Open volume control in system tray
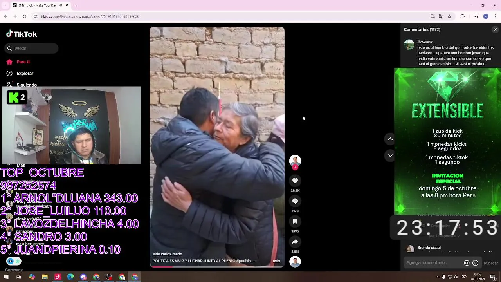 [456, 277]
